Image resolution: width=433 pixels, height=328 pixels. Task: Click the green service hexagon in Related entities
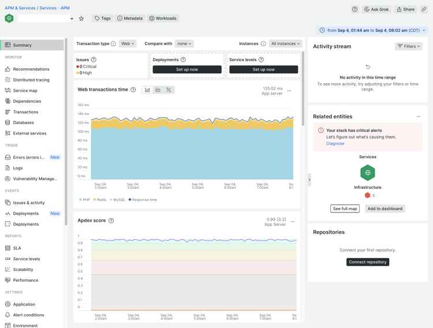pos(368,173)
